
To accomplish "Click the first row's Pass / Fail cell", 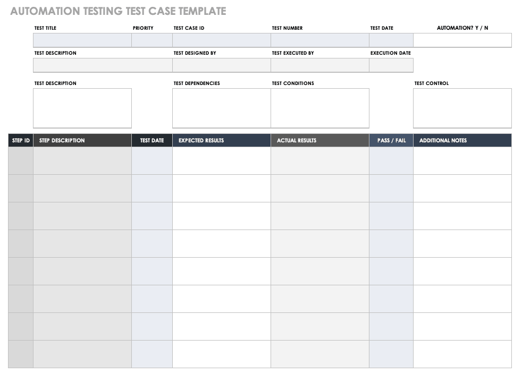I will [391, 160].
